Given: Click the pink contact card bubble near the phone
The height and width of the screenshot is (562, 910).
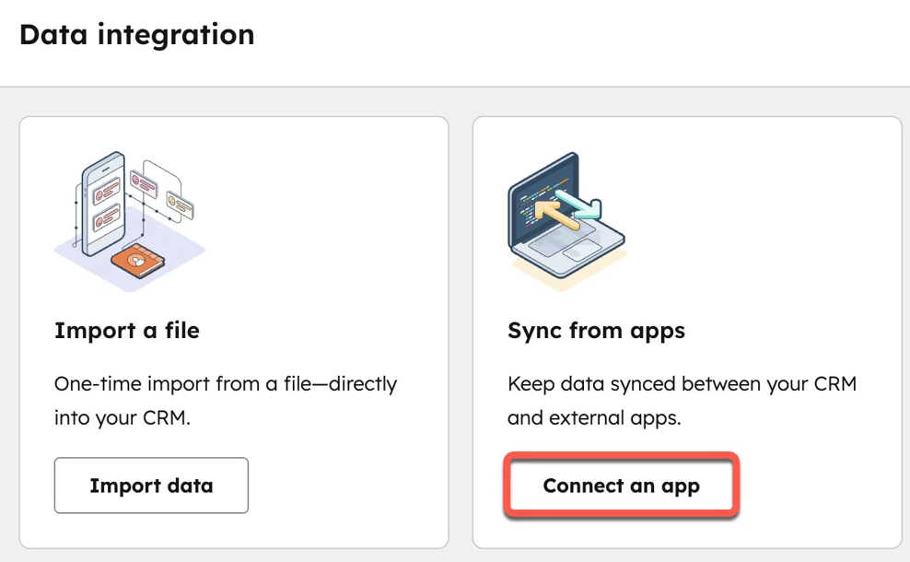Looking at the screenshot, I should pos(143,183).
